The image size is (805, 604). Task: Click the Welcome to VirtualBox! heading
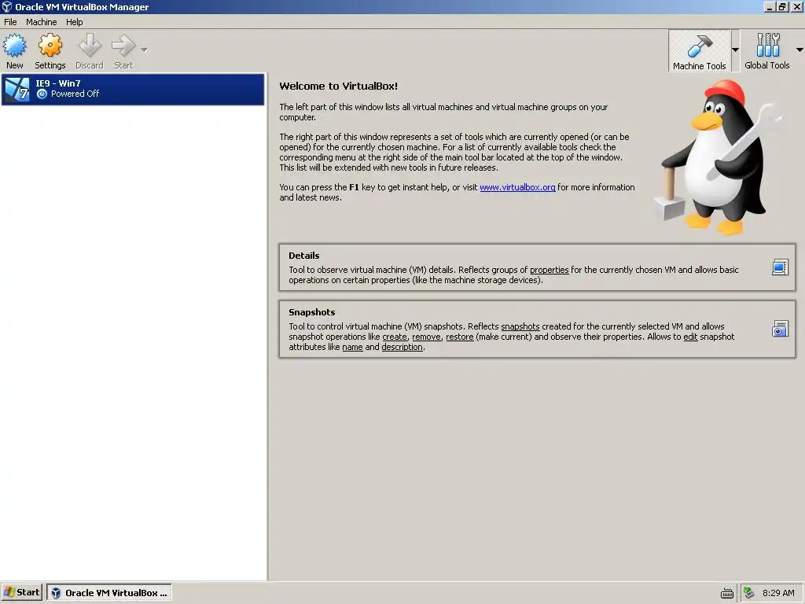(x=338, y=87)
